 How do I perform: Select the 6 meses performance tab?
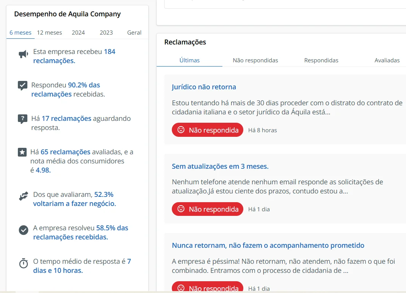pyautogui.click(x=21, y=33)
